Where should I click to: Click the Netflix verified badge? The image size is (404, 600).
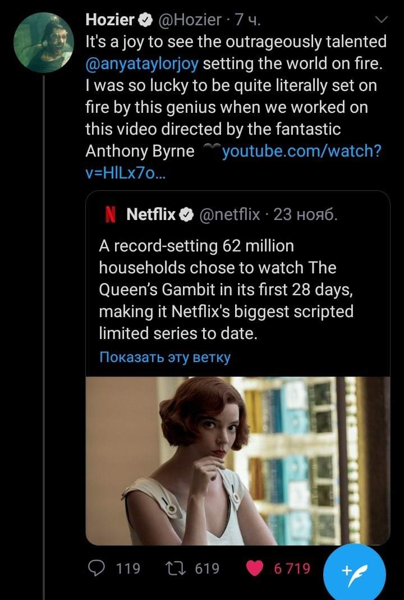186,214
